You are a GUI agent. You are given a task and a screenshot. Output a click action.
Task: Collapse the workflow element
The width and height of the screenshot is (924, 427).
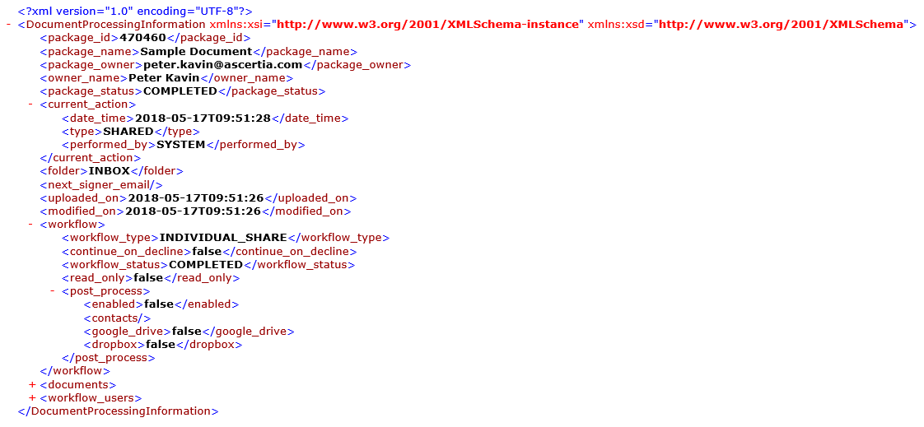(x=30, y=225)
